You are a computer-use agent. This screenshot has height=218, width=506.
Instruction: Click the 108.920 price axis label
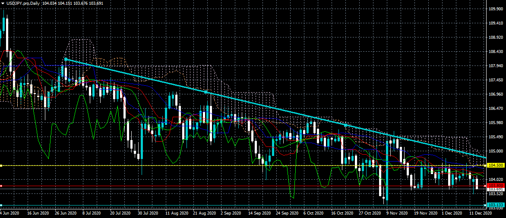(x=495, y=37)
